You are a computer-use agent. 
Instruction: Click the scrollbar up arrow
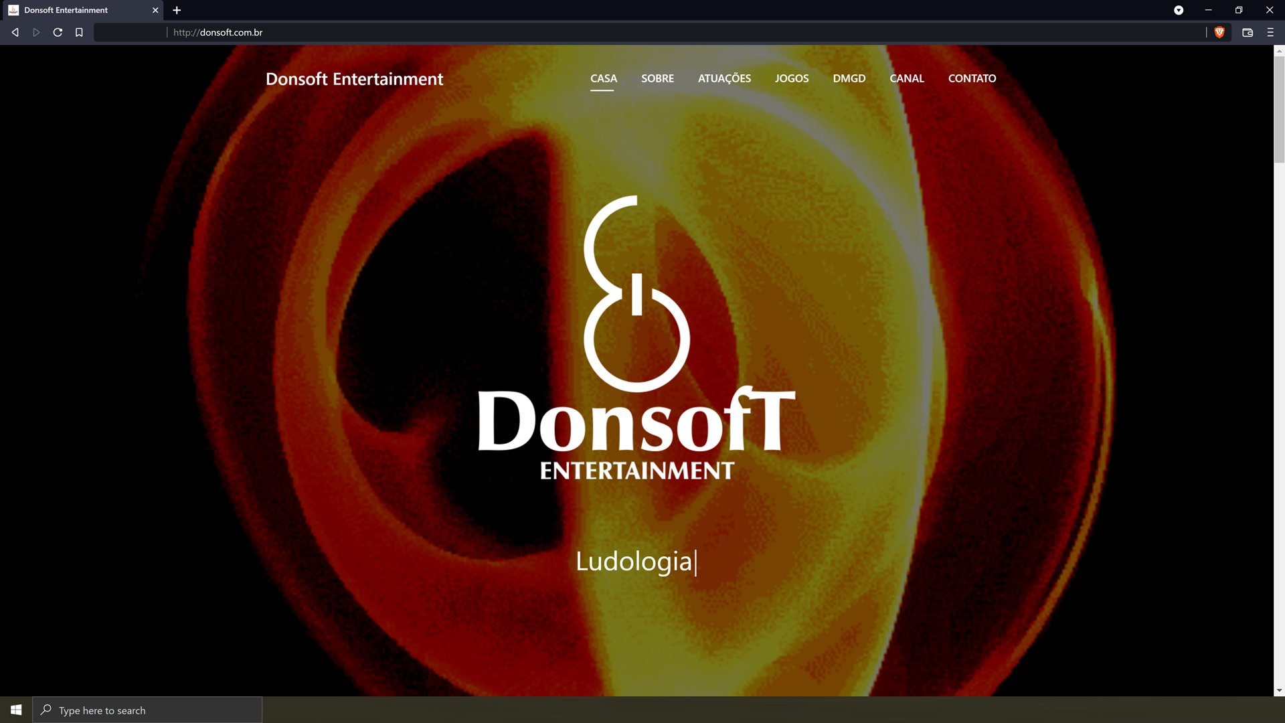[1279, 51]
